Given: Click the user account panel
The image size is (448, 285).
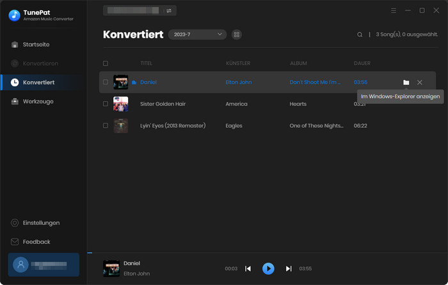Looking at the screenshot, I should (44, 265).
